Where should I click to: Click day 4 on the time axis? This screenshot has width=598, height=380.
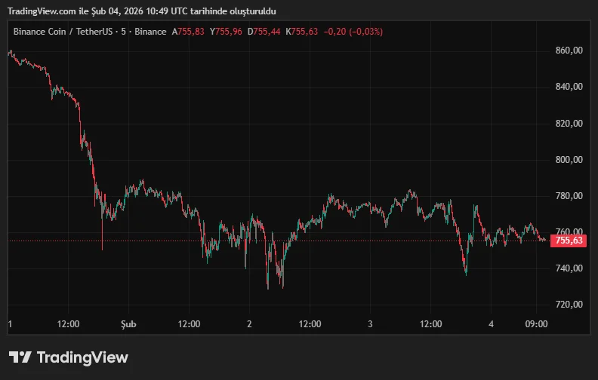tap(491, 324)
